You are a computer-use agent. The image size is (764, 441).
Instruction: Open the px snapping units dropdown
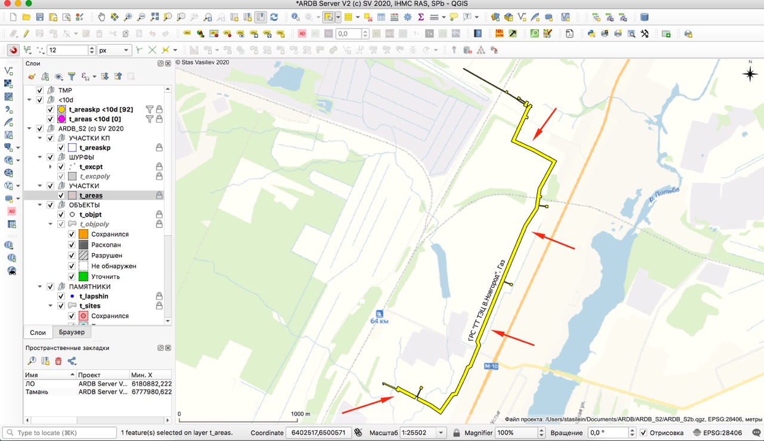point(127,50)
